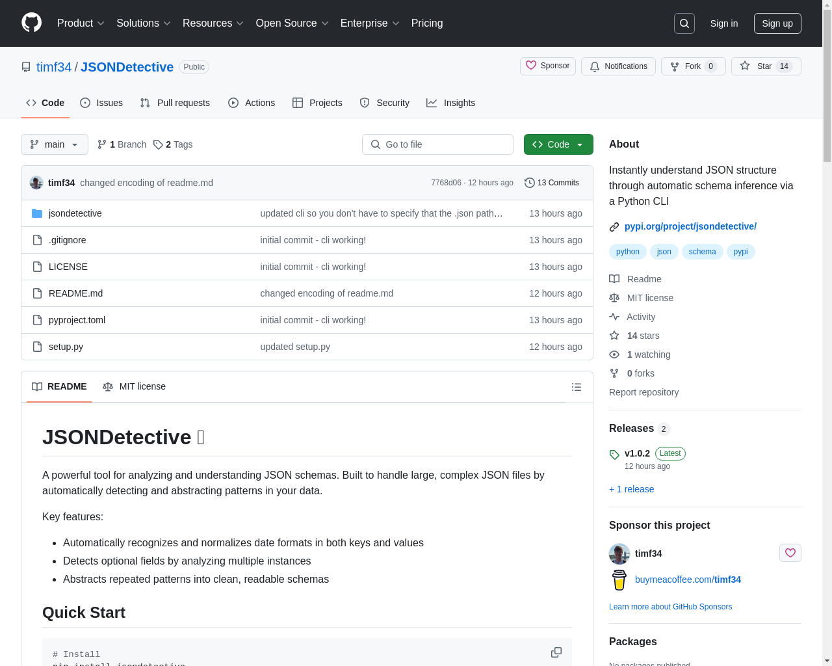Click the timf34 avatar in commit row
Screen dimensions: 832x666
[36, 183]
